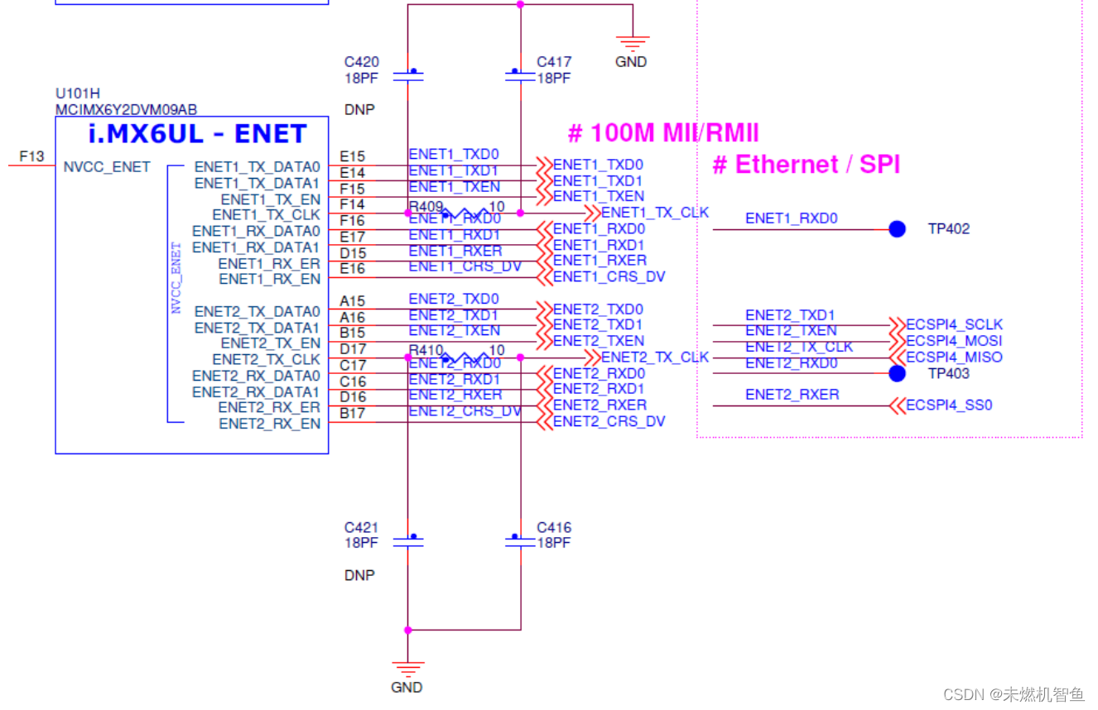Select ground symbol wired to C417
1098x710 pixels.
pos(632,43)
